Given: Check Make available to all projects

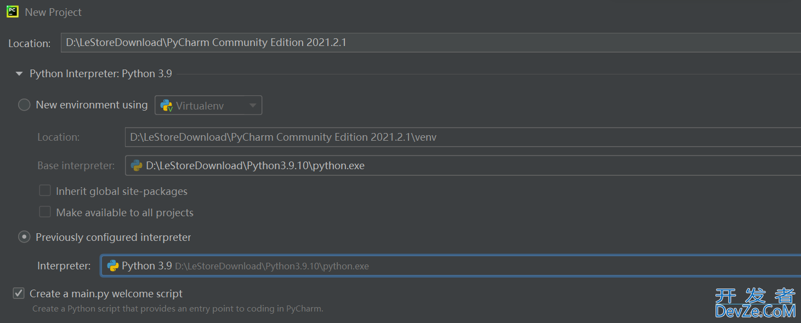Looking at the screenshot, I should tap(45, 212).
